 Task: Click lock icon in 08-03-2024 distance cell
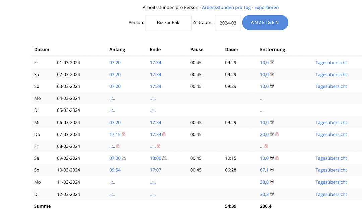(x=266, y=146)
